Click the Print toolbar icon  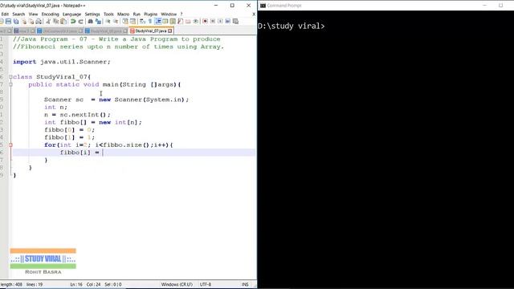click(39, 22)
